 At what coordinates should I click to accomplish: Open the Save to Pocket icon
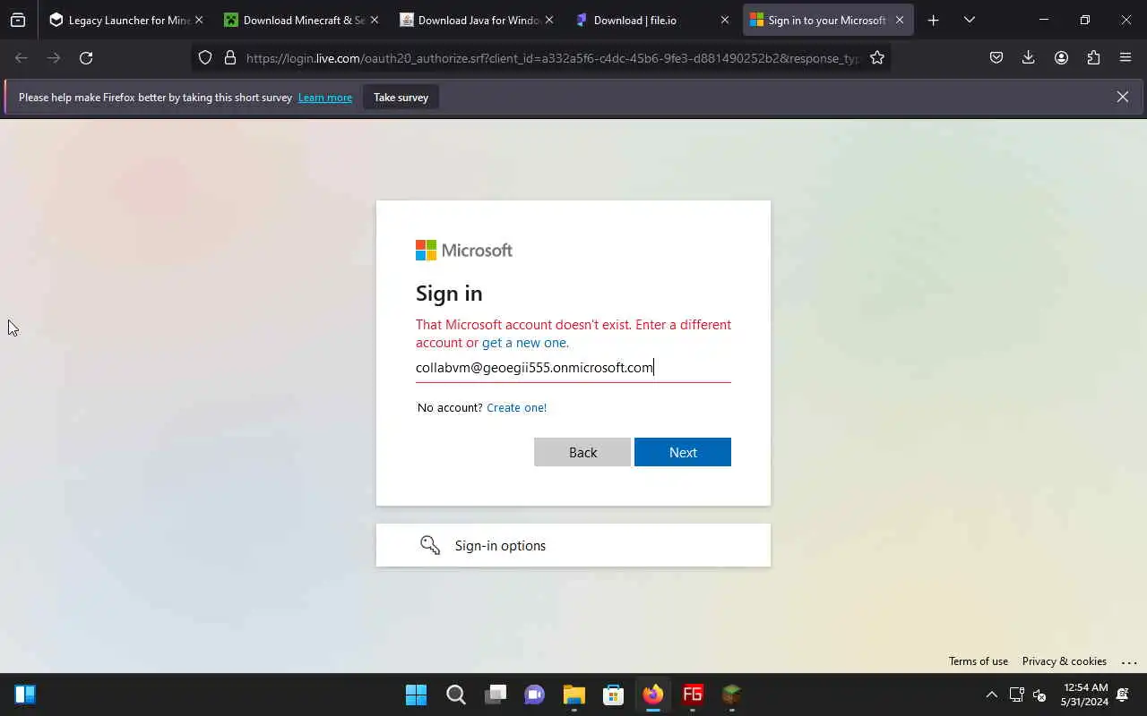(996, 58)
